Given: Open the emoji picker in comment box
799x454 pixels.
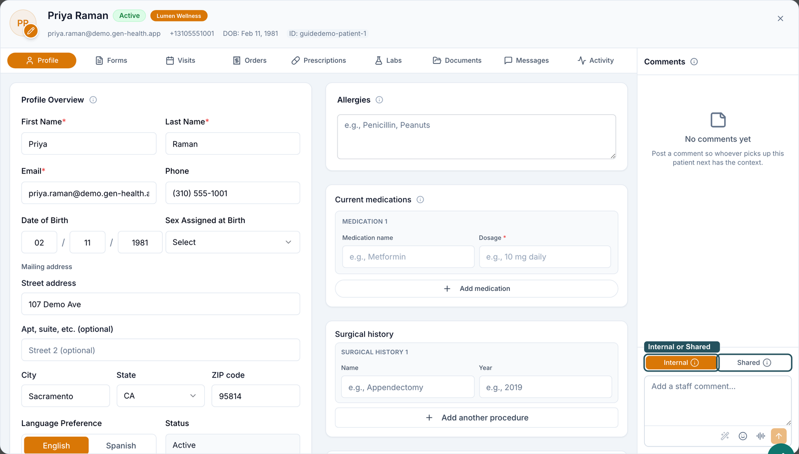Looking at the screenshot, I should tap(743, 436).
